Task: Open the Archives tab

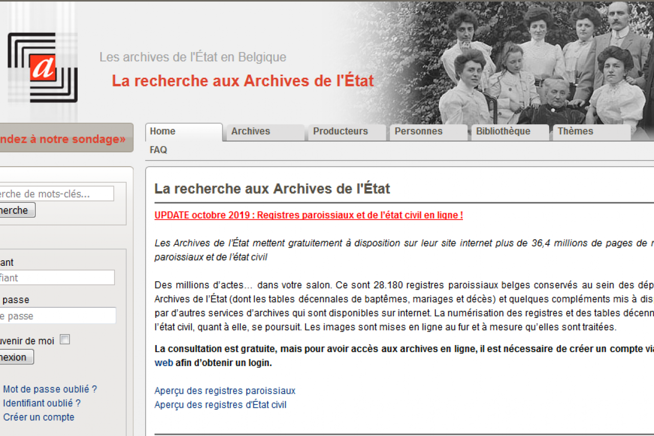Action: tap(265, 132)
